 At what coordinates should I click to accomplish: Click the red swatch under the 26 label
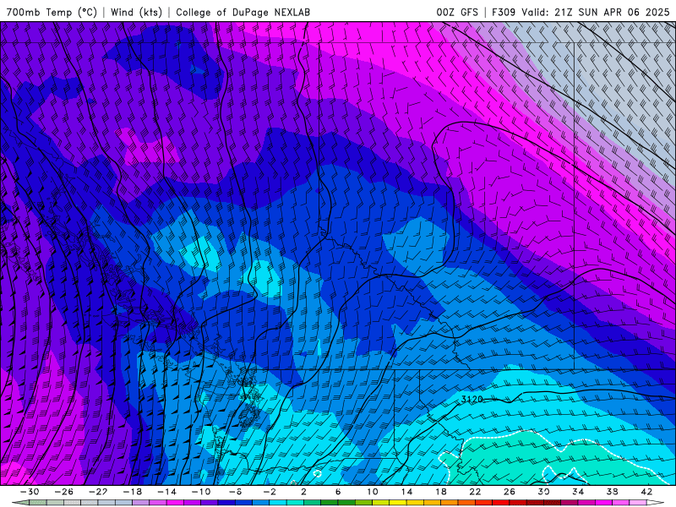500,503
